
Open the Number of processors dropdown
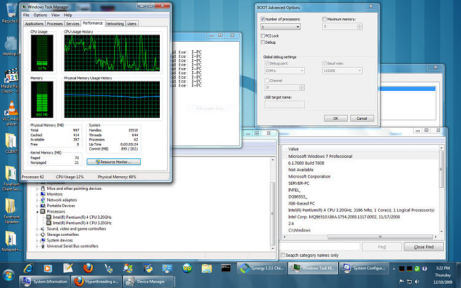280,27
